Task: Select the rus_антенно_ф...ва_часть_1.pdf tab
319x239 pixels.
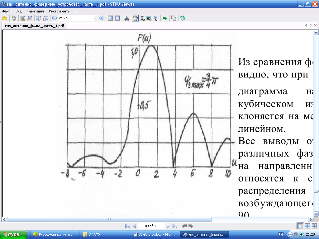Action: click(x=34, y=26)
